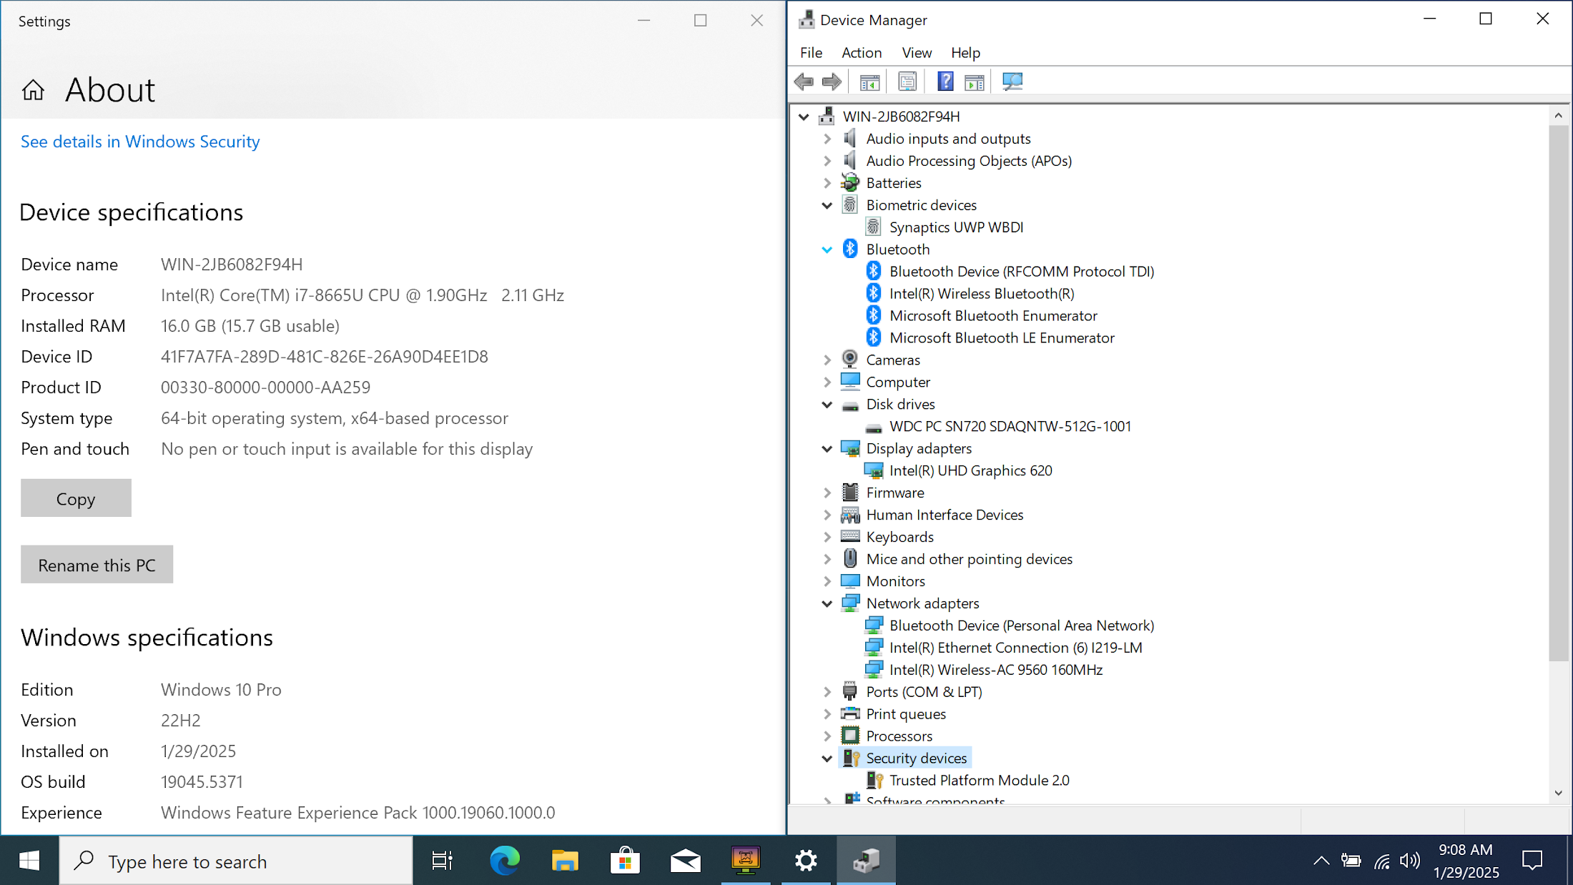Select Monitors category label
1573x885 pixels.
pos(895,582)
